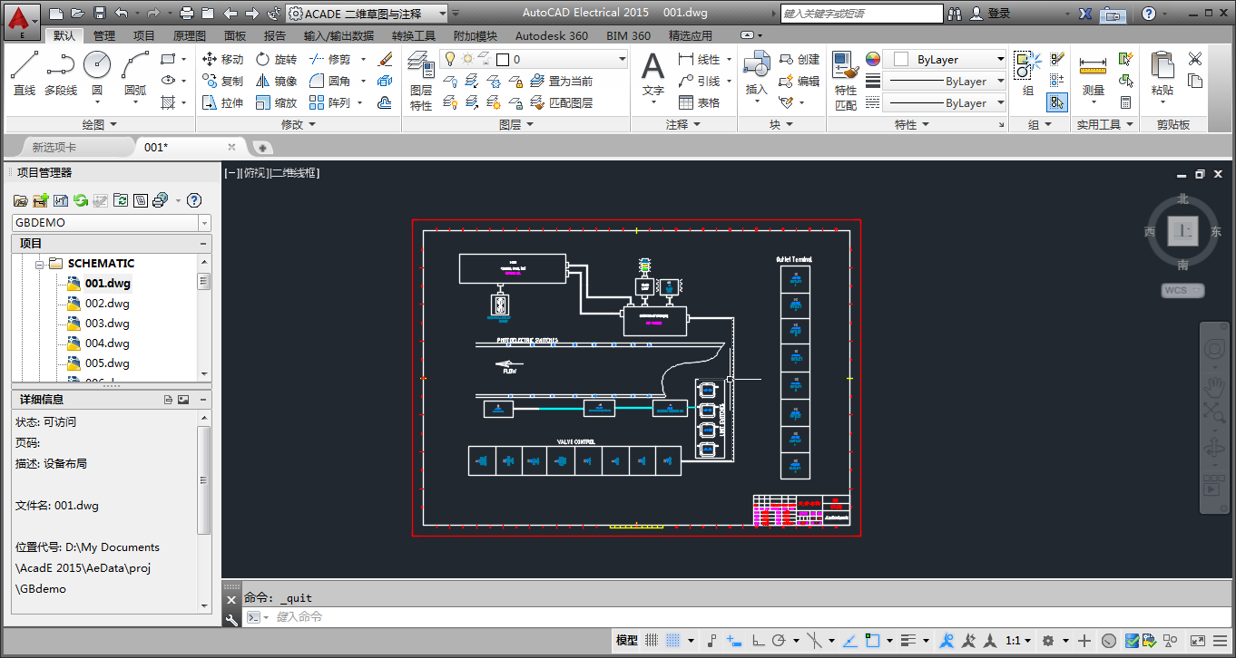Expand the layer list dropdown showing 0

tap(622, 59)
